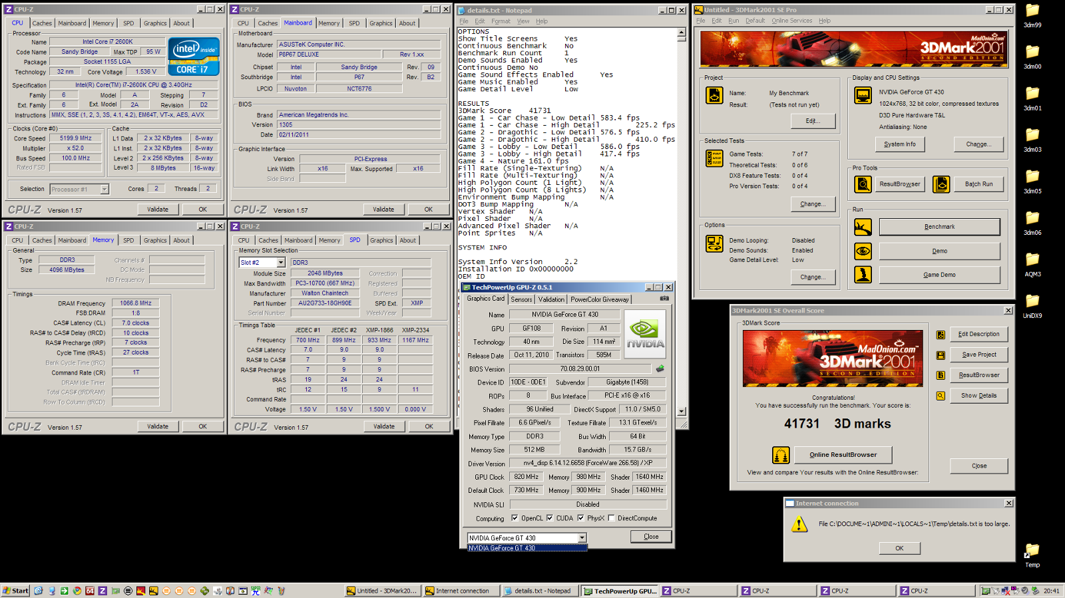The image size is (1065, 598).
Task: Open the Default menu in 3DMark2001
Action: 755,21
